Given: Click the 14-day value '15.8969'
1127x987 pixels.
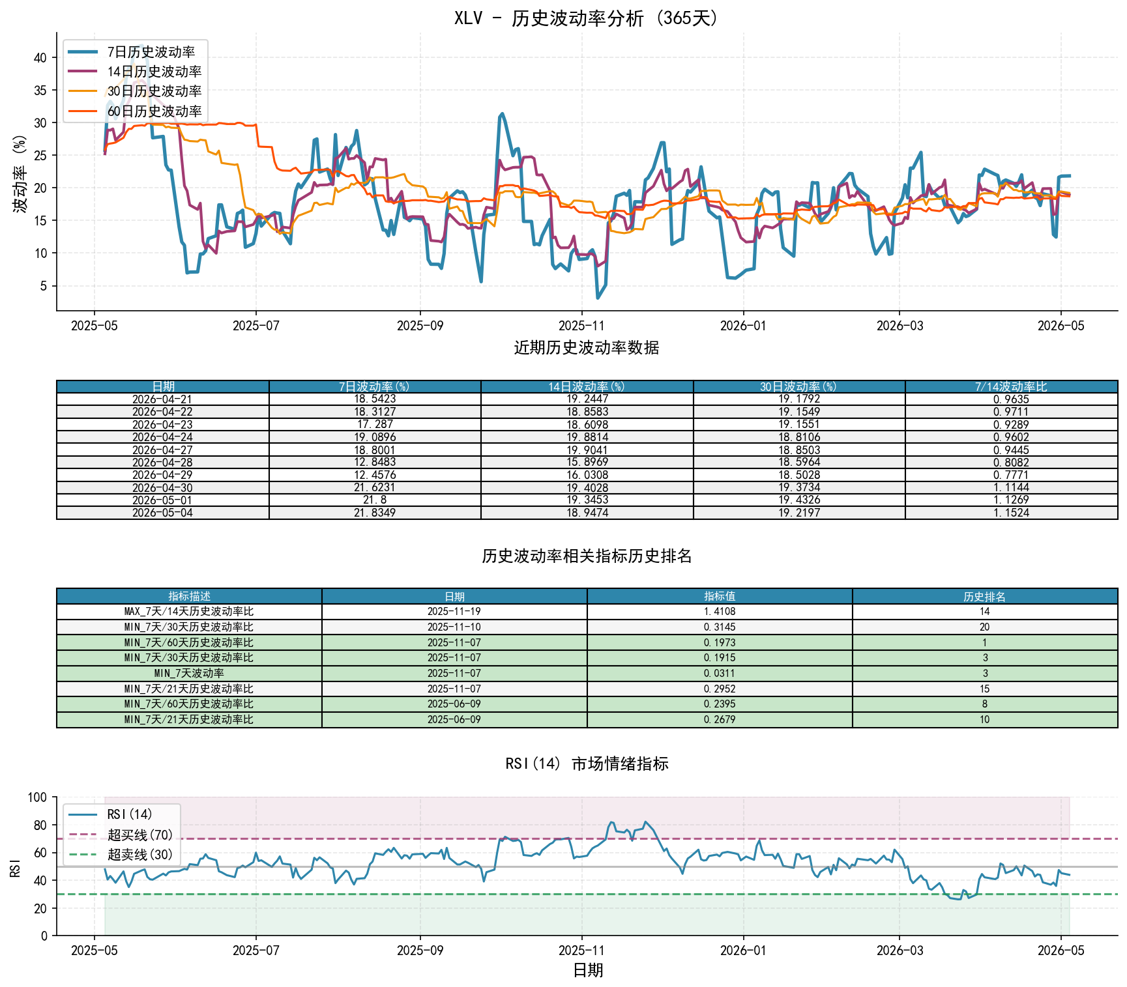Looking at the screenshot, I should point(587,463).
